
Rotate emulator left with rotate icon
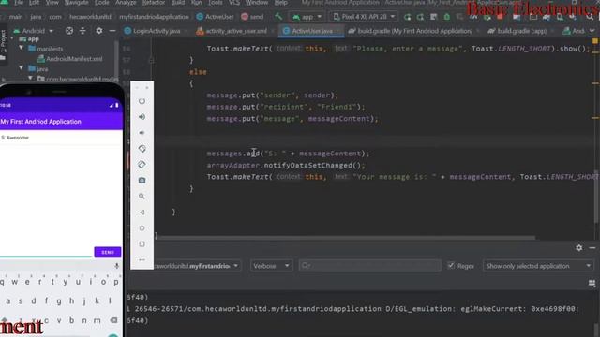tap(142, 148)
